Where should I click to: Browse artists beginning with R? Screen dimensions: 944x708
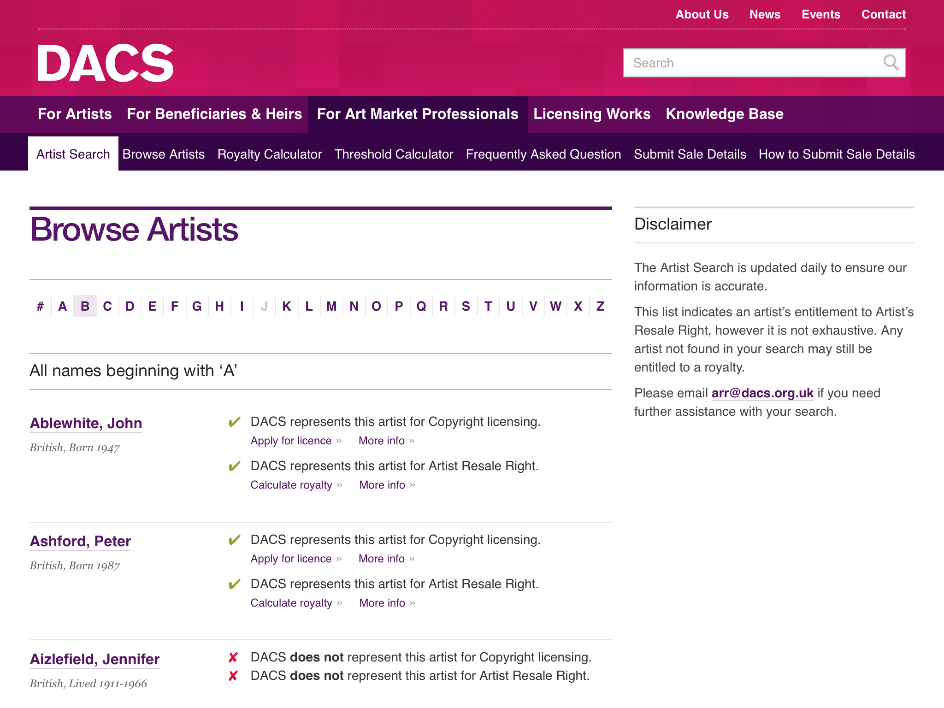443,306
